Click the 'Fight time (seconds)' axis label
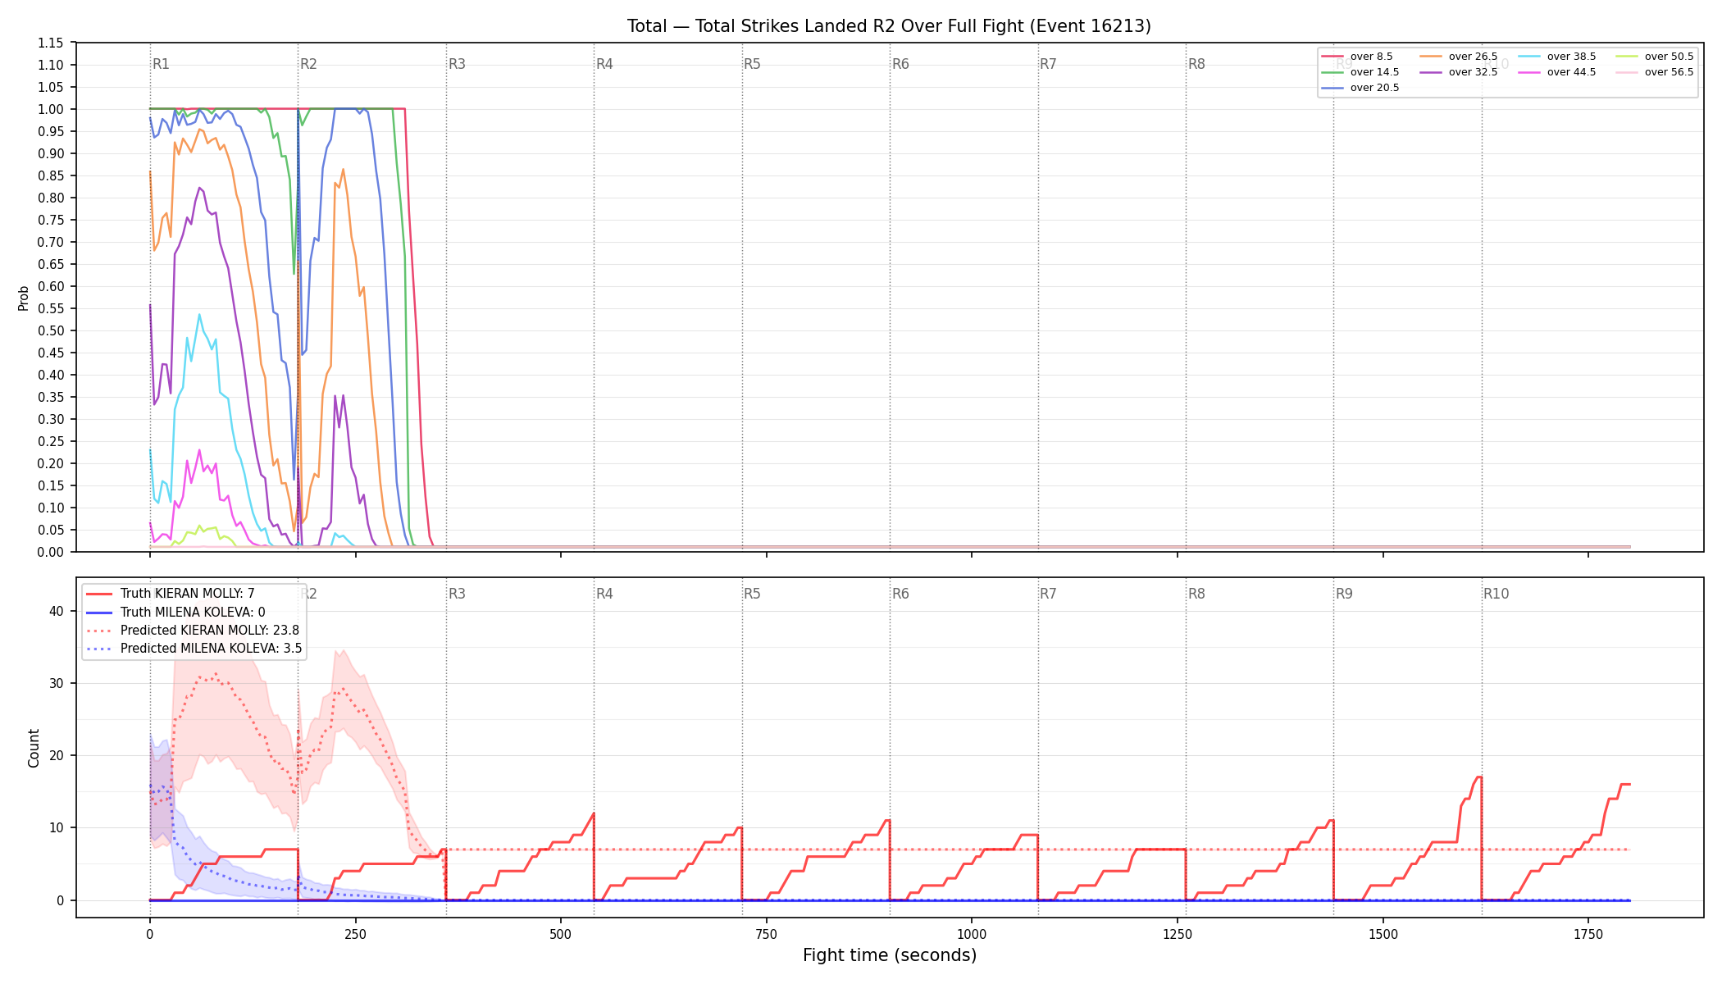Image resolution: width=1722 pixels, height=984 pixels. pos(890,955)
